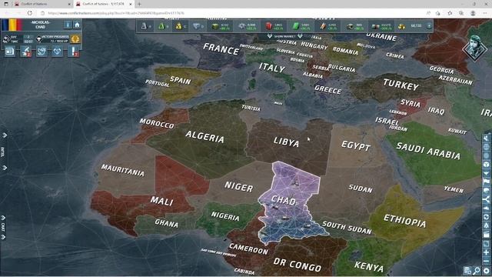Open the magnifier search button

point(477,271)
